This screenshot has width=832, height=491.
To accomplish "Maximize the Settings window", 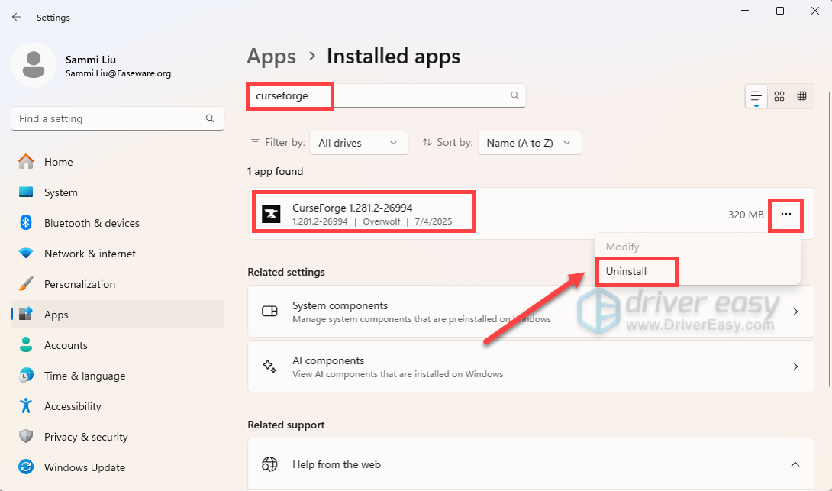I will click(780, 11).
